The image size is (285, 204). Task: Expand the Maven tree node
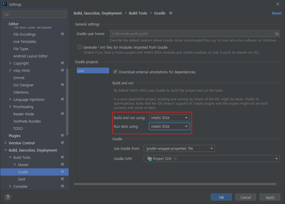(15, 165)
